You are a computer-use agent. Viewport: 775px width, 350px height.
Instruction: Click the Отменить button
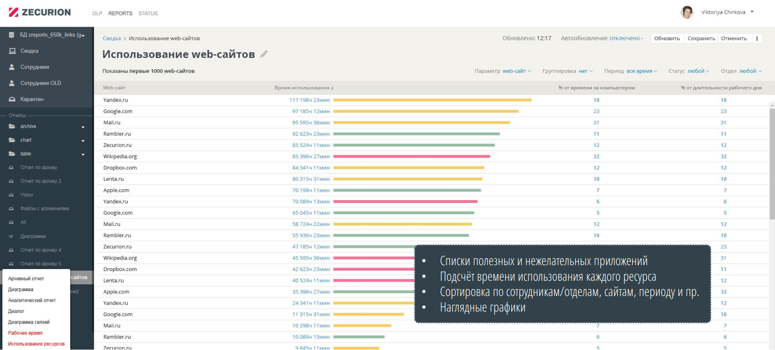coord(734,38)
